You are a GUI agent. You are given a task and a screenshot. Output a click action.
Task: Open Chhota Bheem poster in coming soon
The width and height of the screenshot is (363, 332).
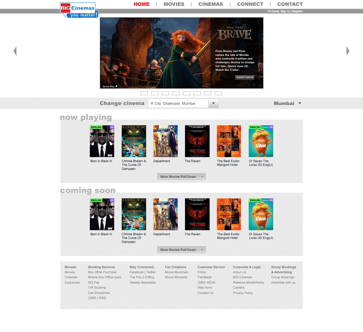(134, 214)
